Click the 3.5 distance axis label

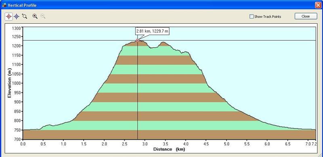pyautogui.click(x=166, y=144)
